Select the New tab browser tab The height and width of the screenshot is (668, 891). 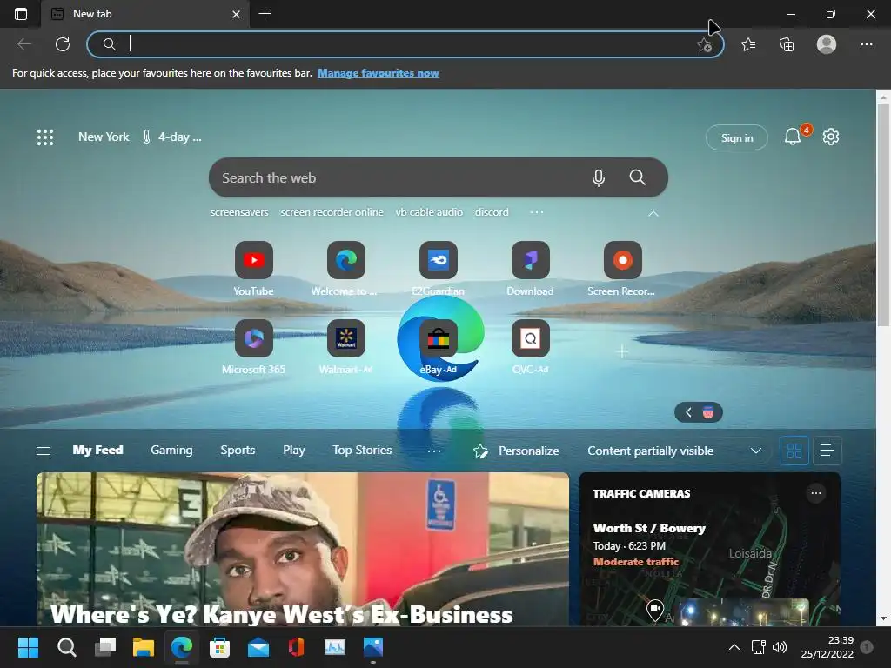point(145,14)
